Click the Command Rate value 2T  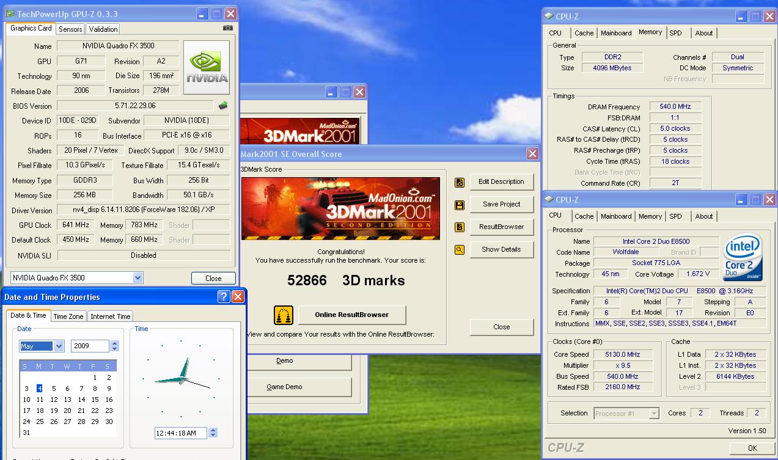[x=675, y=183]
